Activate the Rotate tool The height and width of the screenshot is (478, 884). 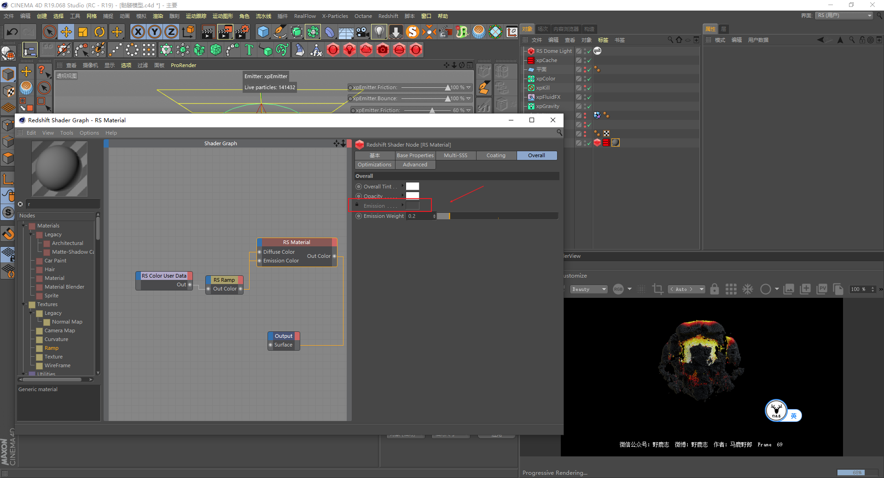pos(99,32)
